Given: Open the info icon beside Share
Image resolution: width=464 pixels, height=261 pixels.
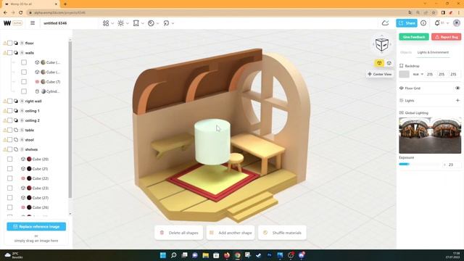Looking at the screenshot, I should [423, 23].
